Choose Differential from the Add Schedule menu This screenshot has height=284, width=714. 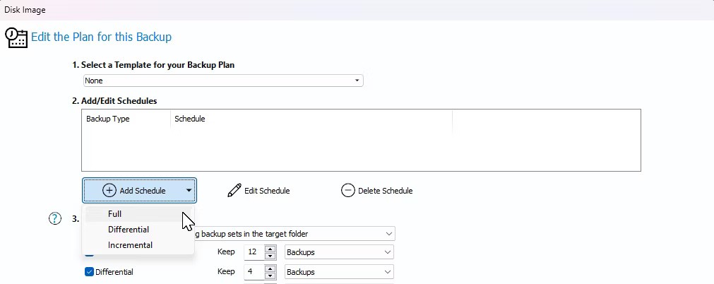(129, 230)
